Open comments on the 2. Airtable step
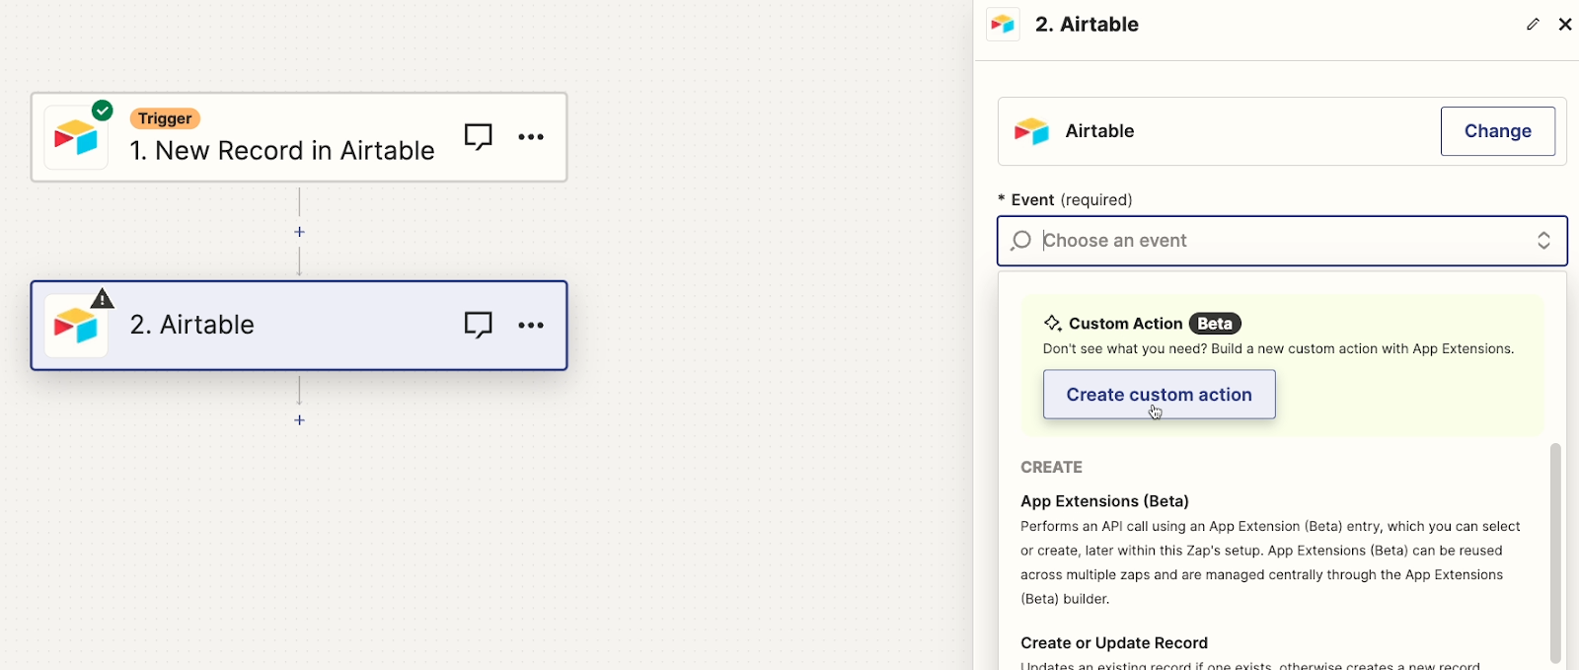The width and height of the screenshot is (1579, 670). (x=479, y=325)
